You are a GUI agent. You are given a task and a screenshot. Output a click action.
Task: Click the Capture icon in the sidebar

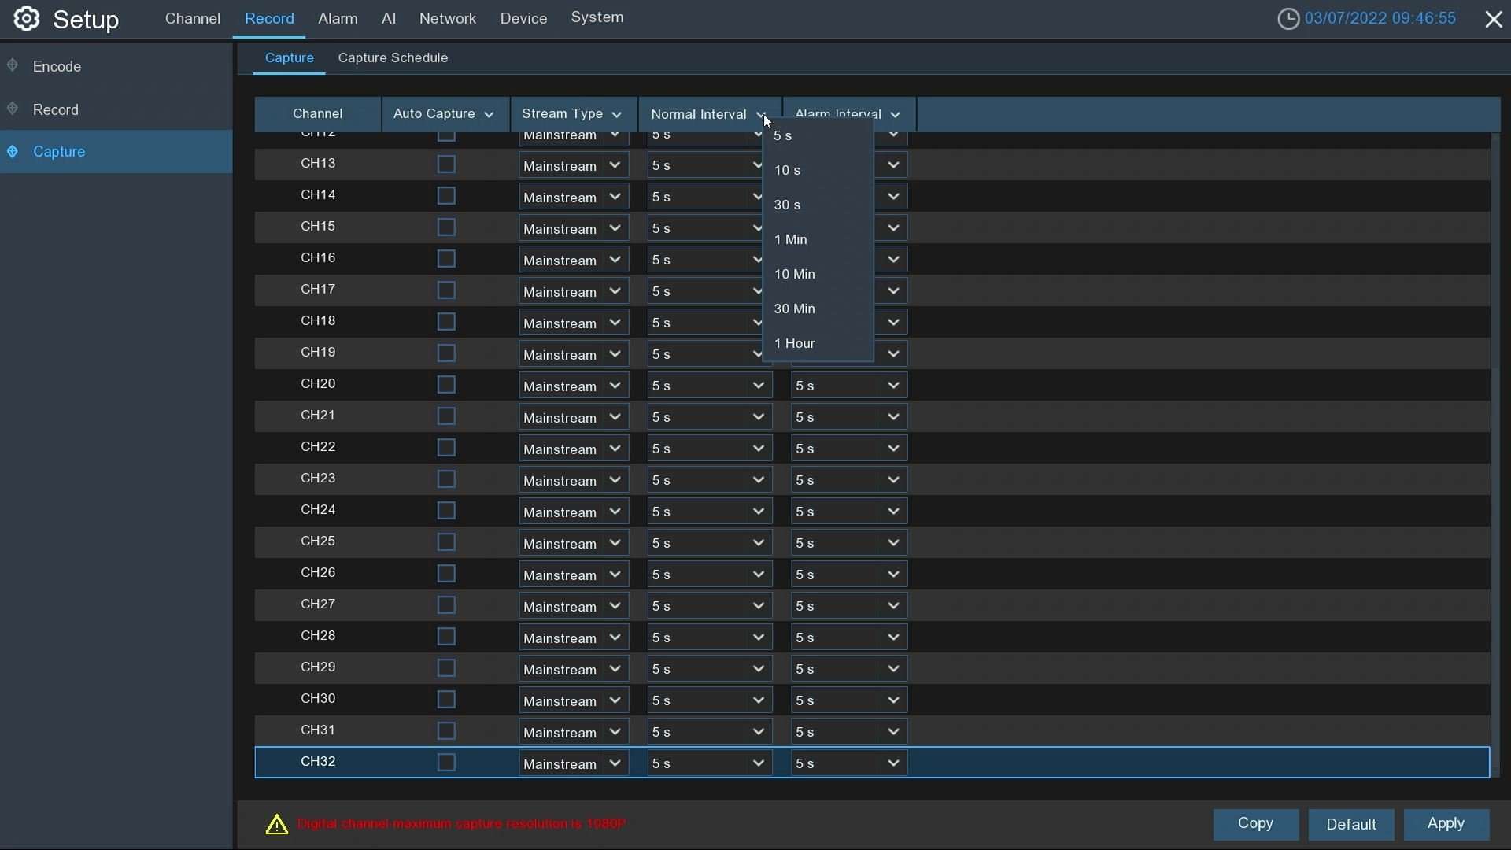(12, 151)
